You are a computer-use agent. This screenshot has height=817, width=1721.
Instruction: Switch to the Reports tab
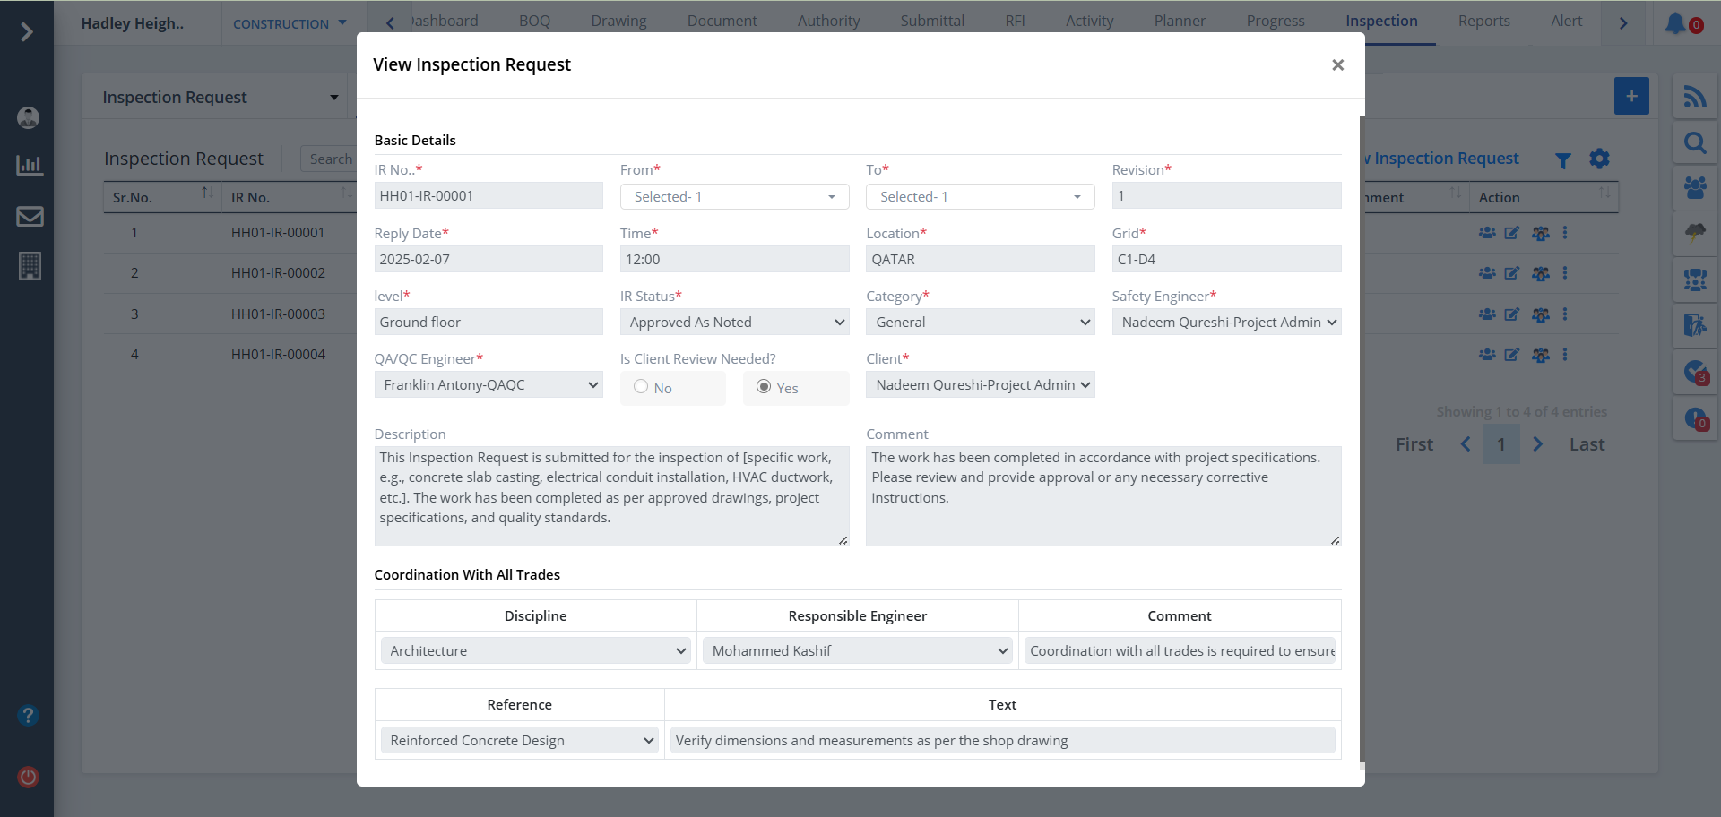(1483, 21)
